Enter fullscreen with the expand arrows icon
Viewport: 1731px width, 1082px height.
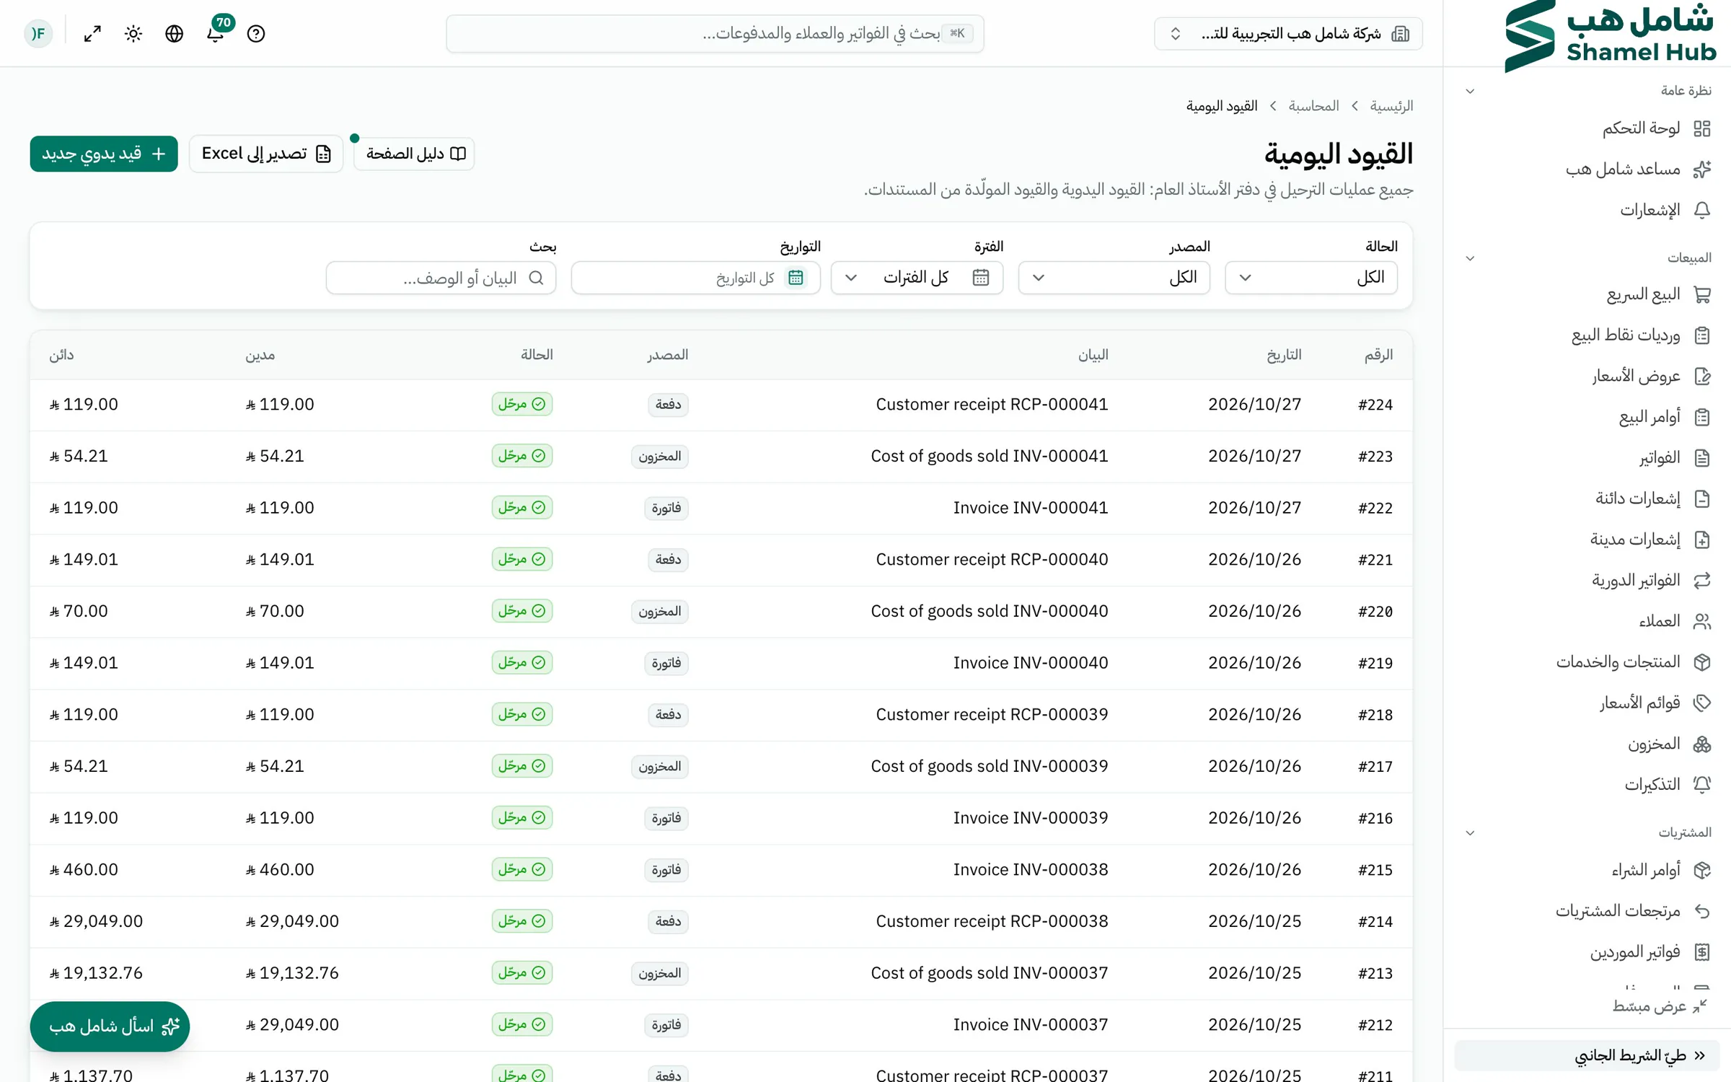[92, 33]
